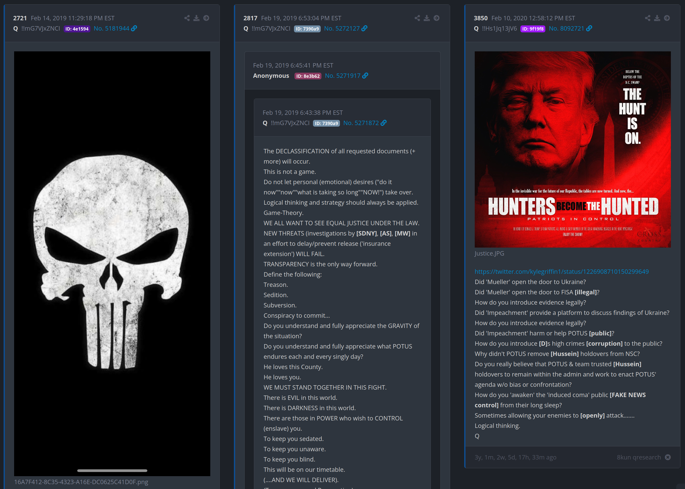The width and height of the screenshot is (685, 489).
Task: Click the ID: 8e3b62 badge on Anonymous post
Action: coord(308,76)
